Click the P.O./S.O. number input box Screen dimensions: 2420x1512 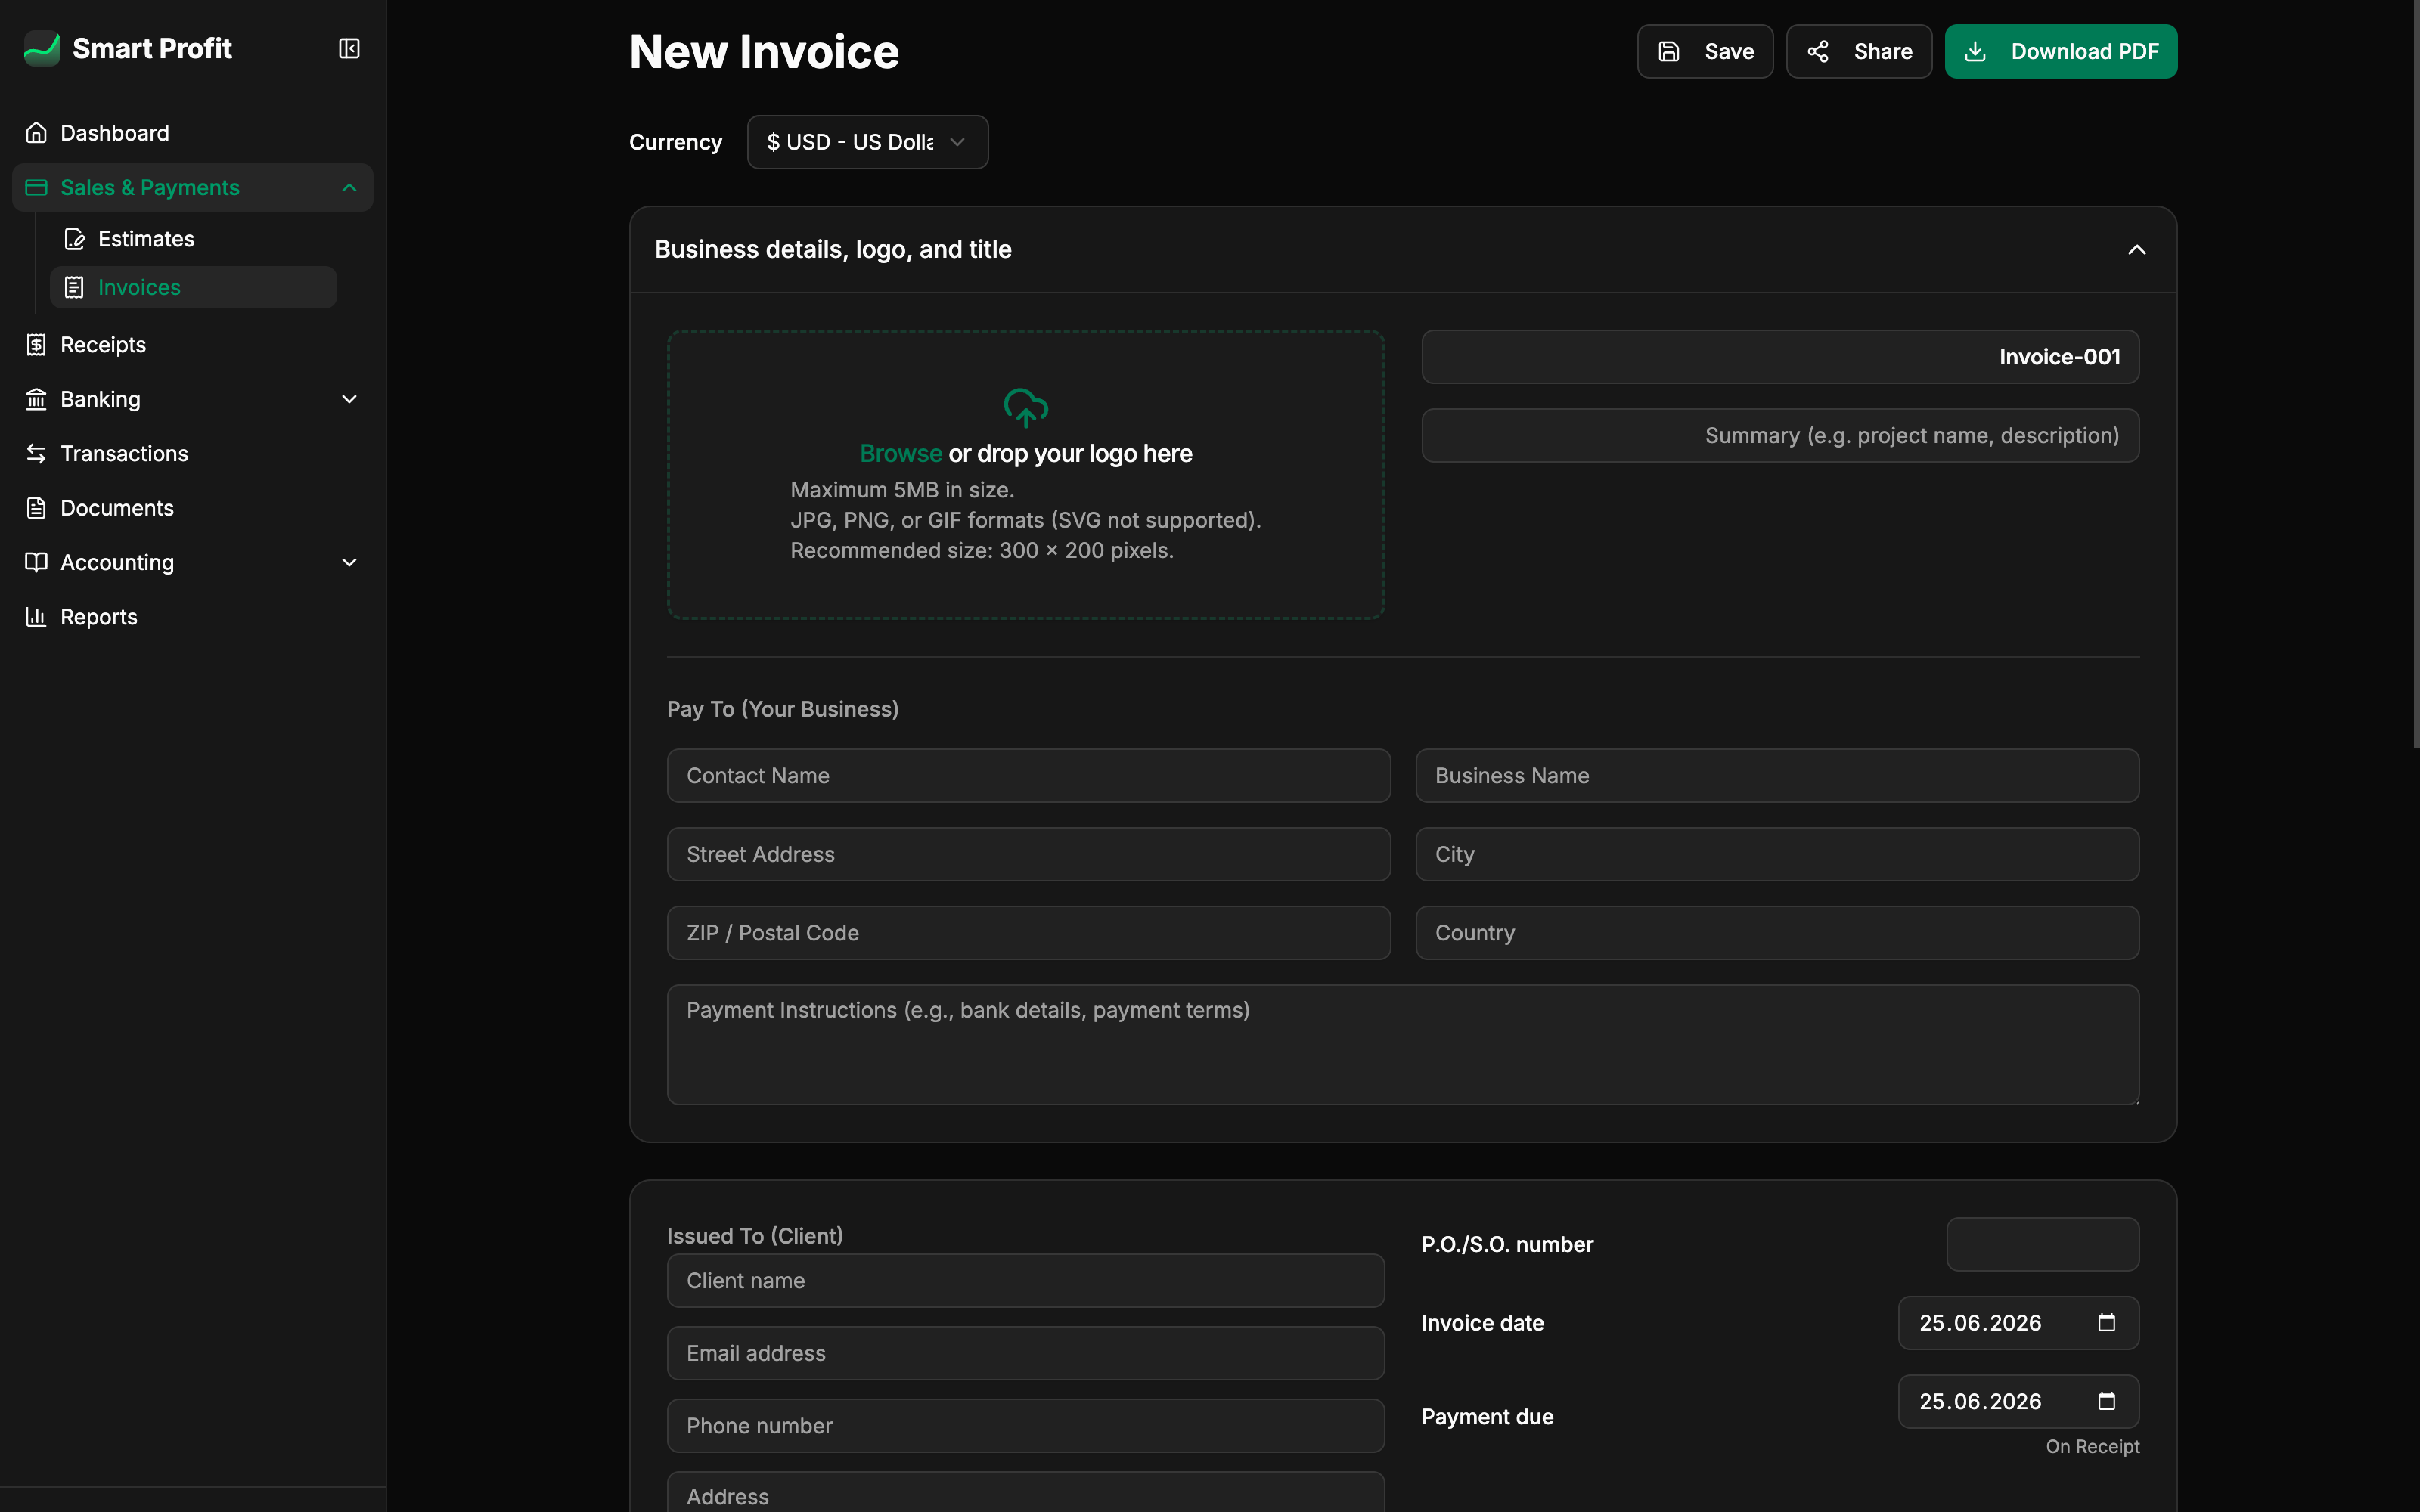tap(2042, 1244)
